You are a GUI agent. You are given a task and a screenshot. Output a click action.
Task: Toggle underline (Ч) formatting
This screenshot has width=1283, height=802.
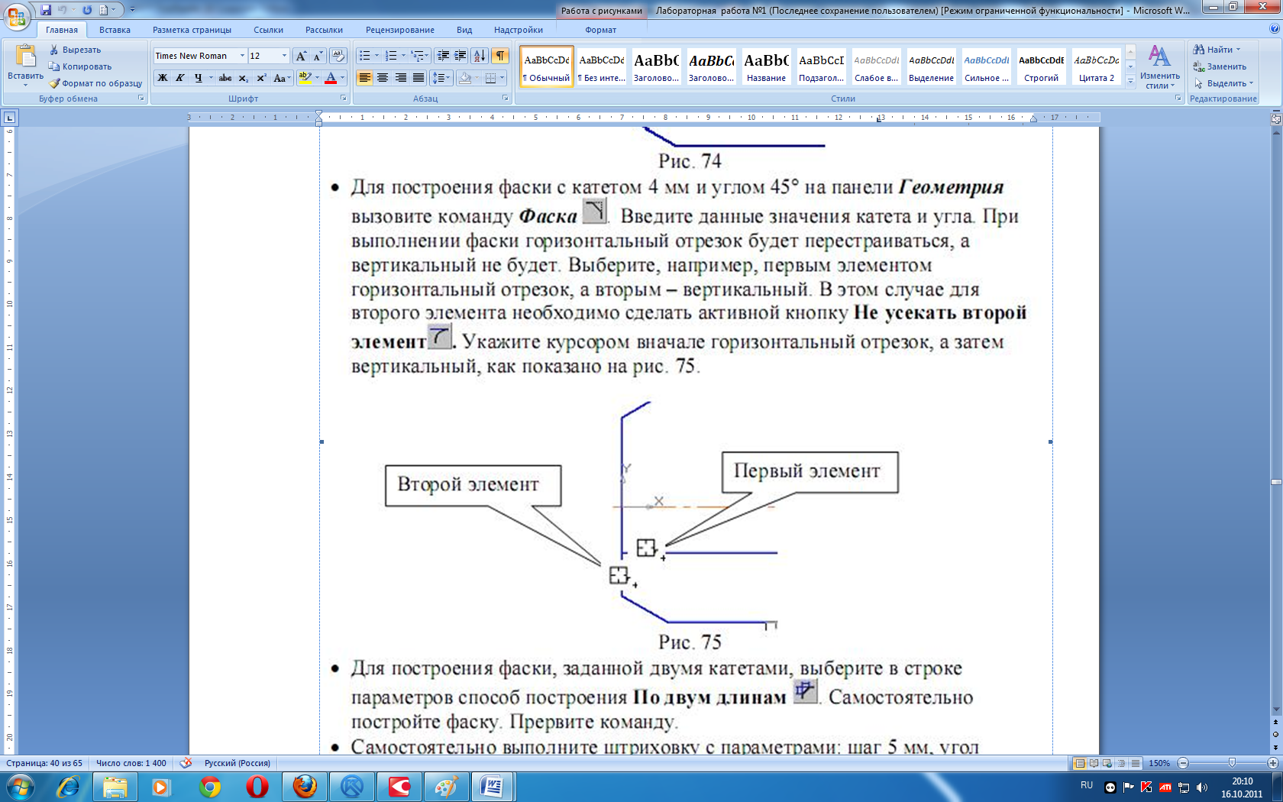point(198,78)
